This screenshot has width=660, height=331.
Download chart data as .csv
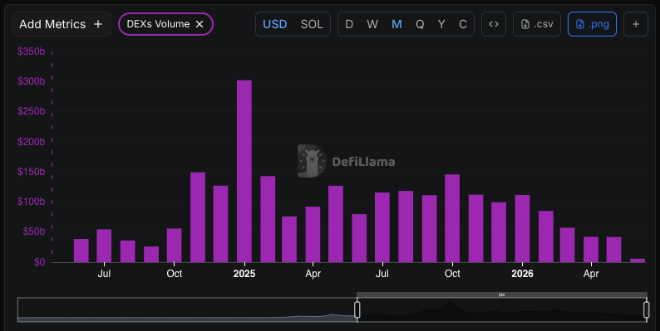click(x=537, y=24)
